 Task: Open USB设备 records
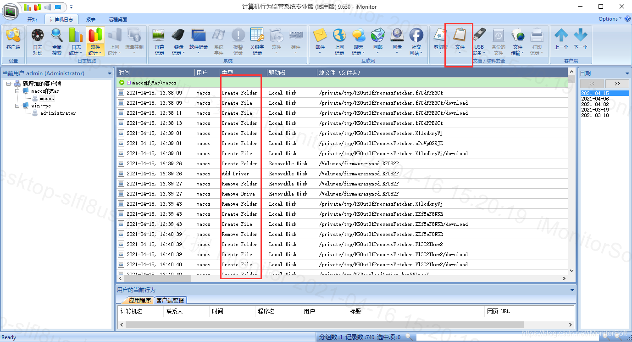pyautogui.click(x=479, y=41)
